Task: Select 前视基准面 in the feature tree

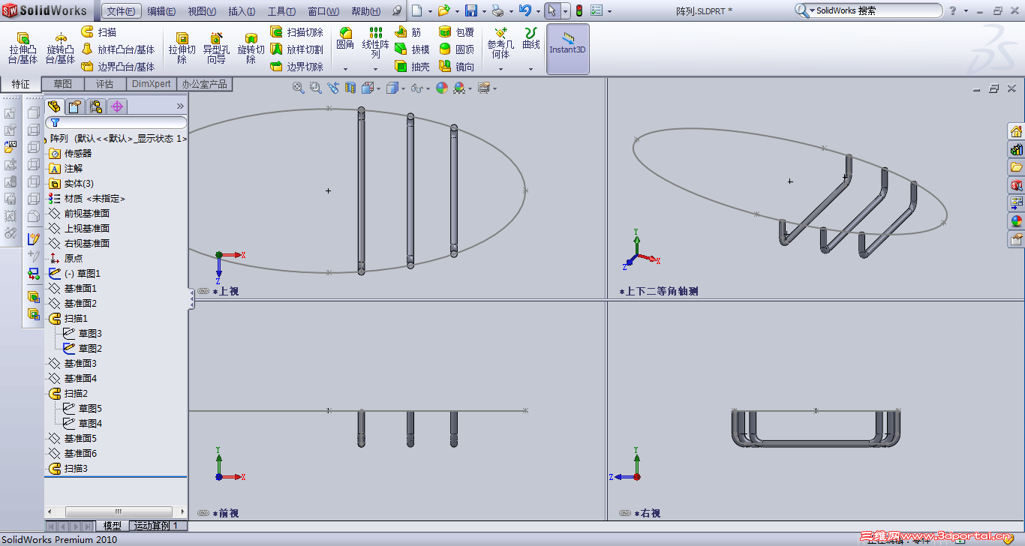Action: [80, 214]
